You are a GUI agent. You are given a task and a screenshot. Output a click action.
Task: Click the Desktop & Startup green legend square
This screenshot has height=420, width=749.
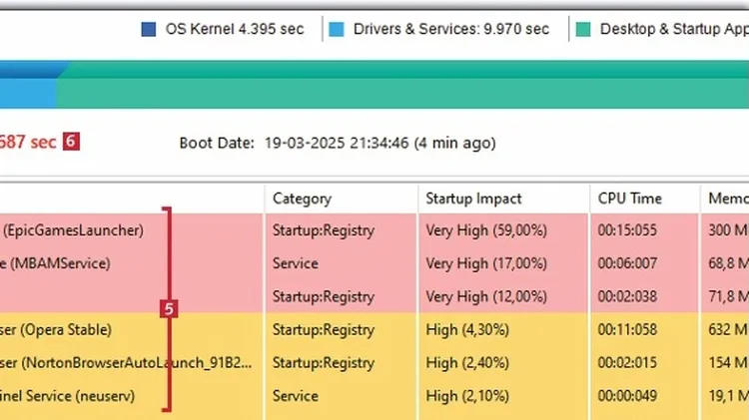583,29
